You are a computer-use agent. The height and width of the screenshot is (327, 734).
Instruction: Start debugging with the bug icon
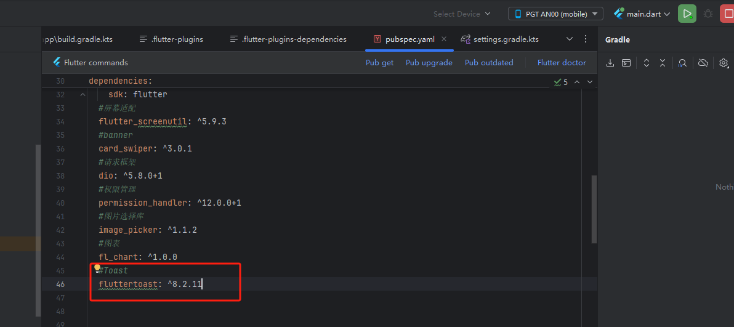(x=709, y=14)
